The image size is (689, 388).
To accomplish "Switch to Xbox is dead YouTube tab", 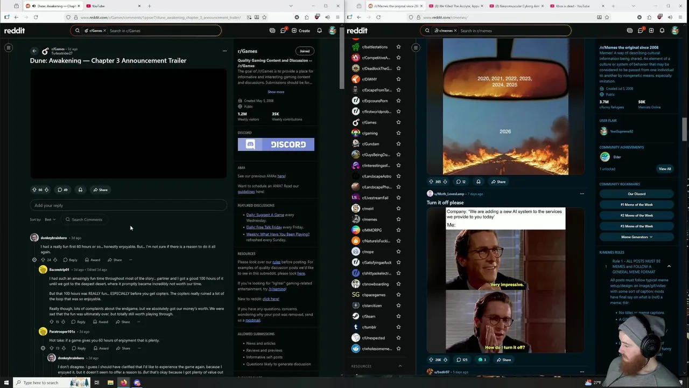I will point(578,6).
